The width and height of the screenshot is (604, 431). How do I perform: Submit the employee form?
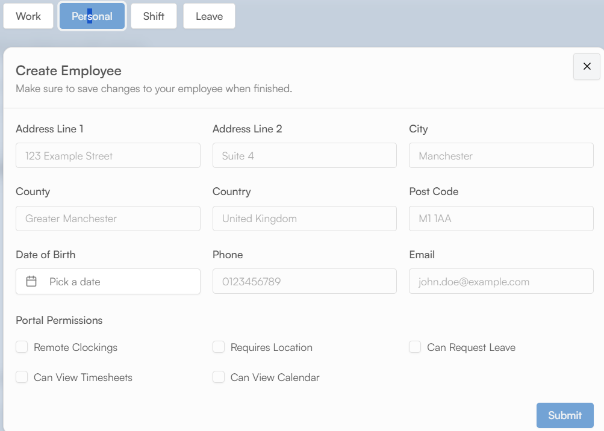[x=565, y=415]
